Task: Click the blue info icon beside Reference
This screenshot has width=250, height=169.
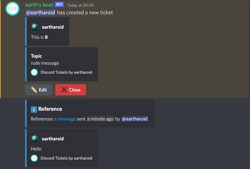Action: [x=34, y=109]
